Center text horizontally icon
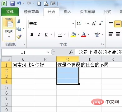The width and height of the screenshot is (122, 112). coord(118,34)
